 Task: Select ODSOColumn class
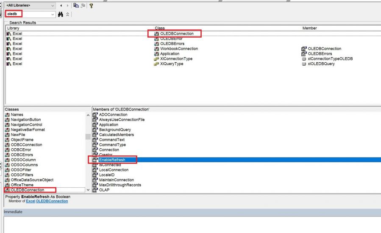23,160
